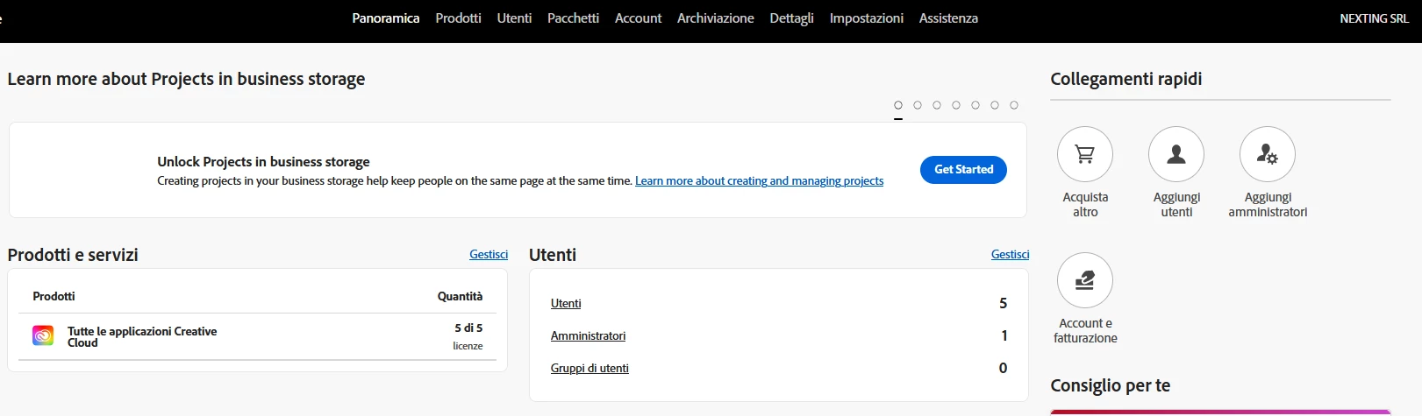This screenshot has width=1422, height=416.
Task: Open the Acquista altro cart icon
Action: tap(1085, 154)
